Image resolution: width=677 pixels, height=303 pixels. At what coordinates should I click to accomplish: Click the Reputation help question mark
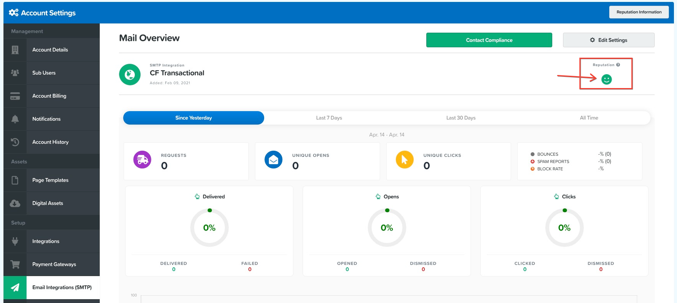point(618,65)
